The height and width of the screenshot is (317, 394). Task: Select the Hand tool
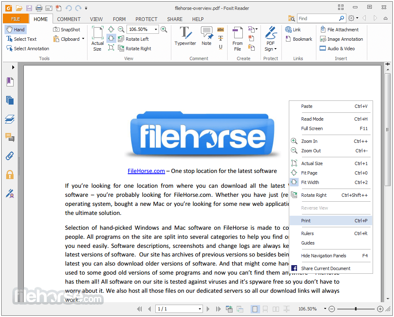(16, 30)
